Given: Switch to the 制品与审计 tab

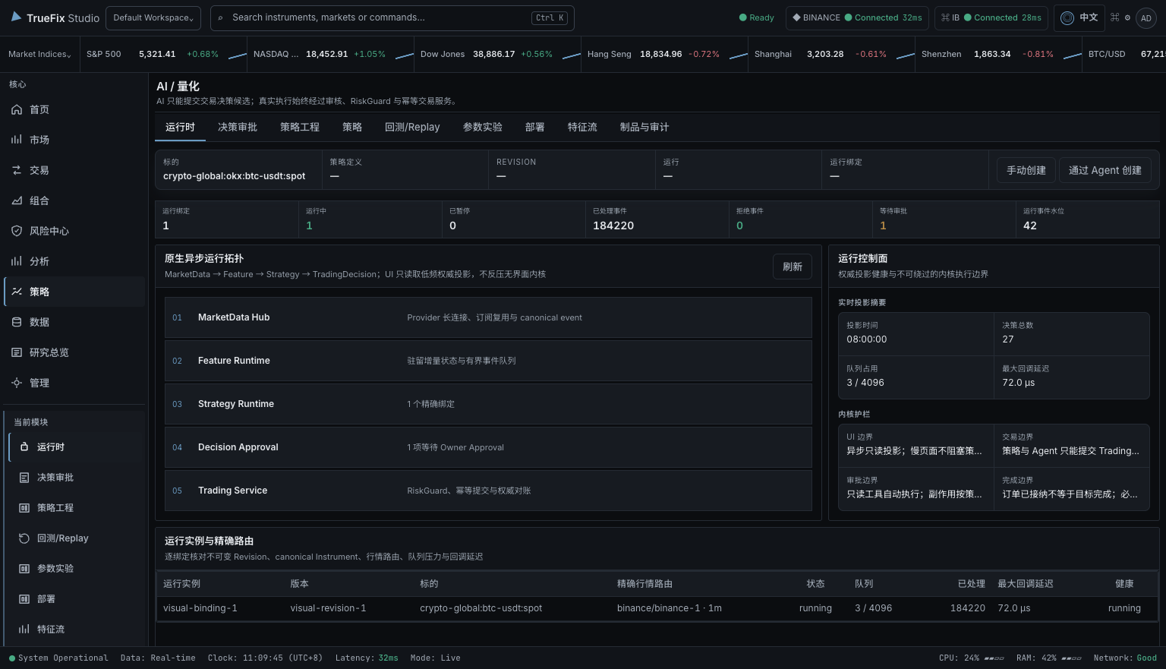Looking at the screenshot, I should click(x=644, y=127).
